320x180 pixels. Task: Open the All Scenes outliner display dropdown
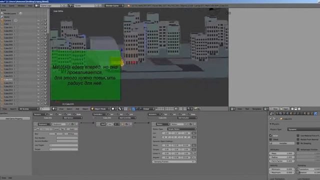pyautogui.click(x=29, y=109)
